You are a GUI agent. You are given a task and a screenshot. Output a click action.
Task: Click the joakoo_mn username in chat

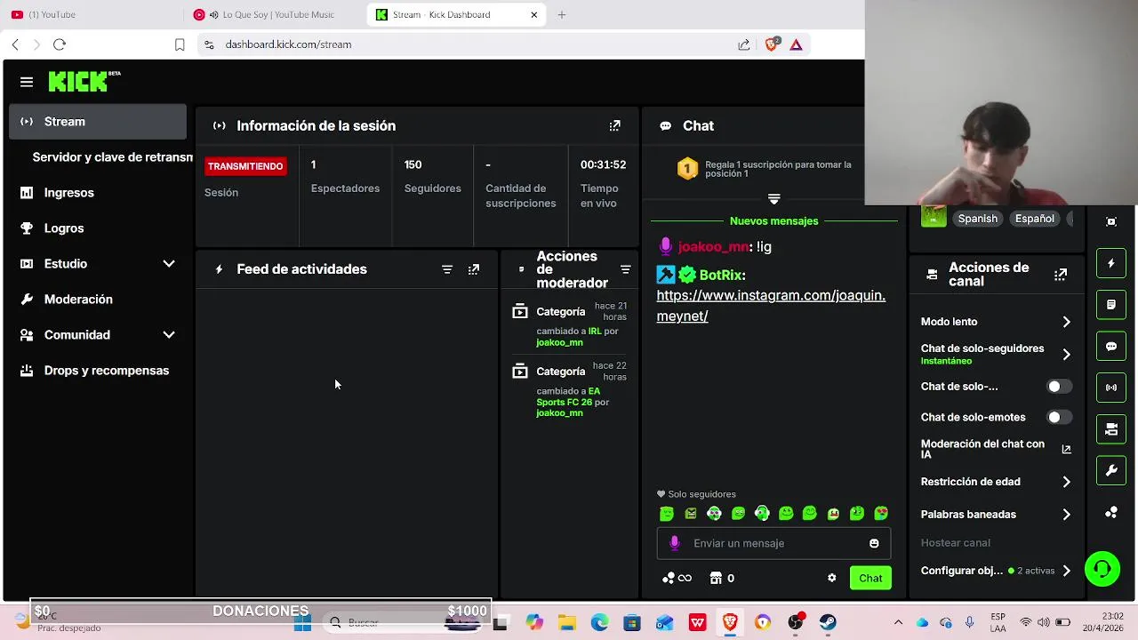point(713,247)
